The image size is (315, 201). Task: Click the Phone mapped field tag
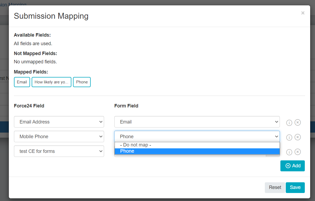82,82
